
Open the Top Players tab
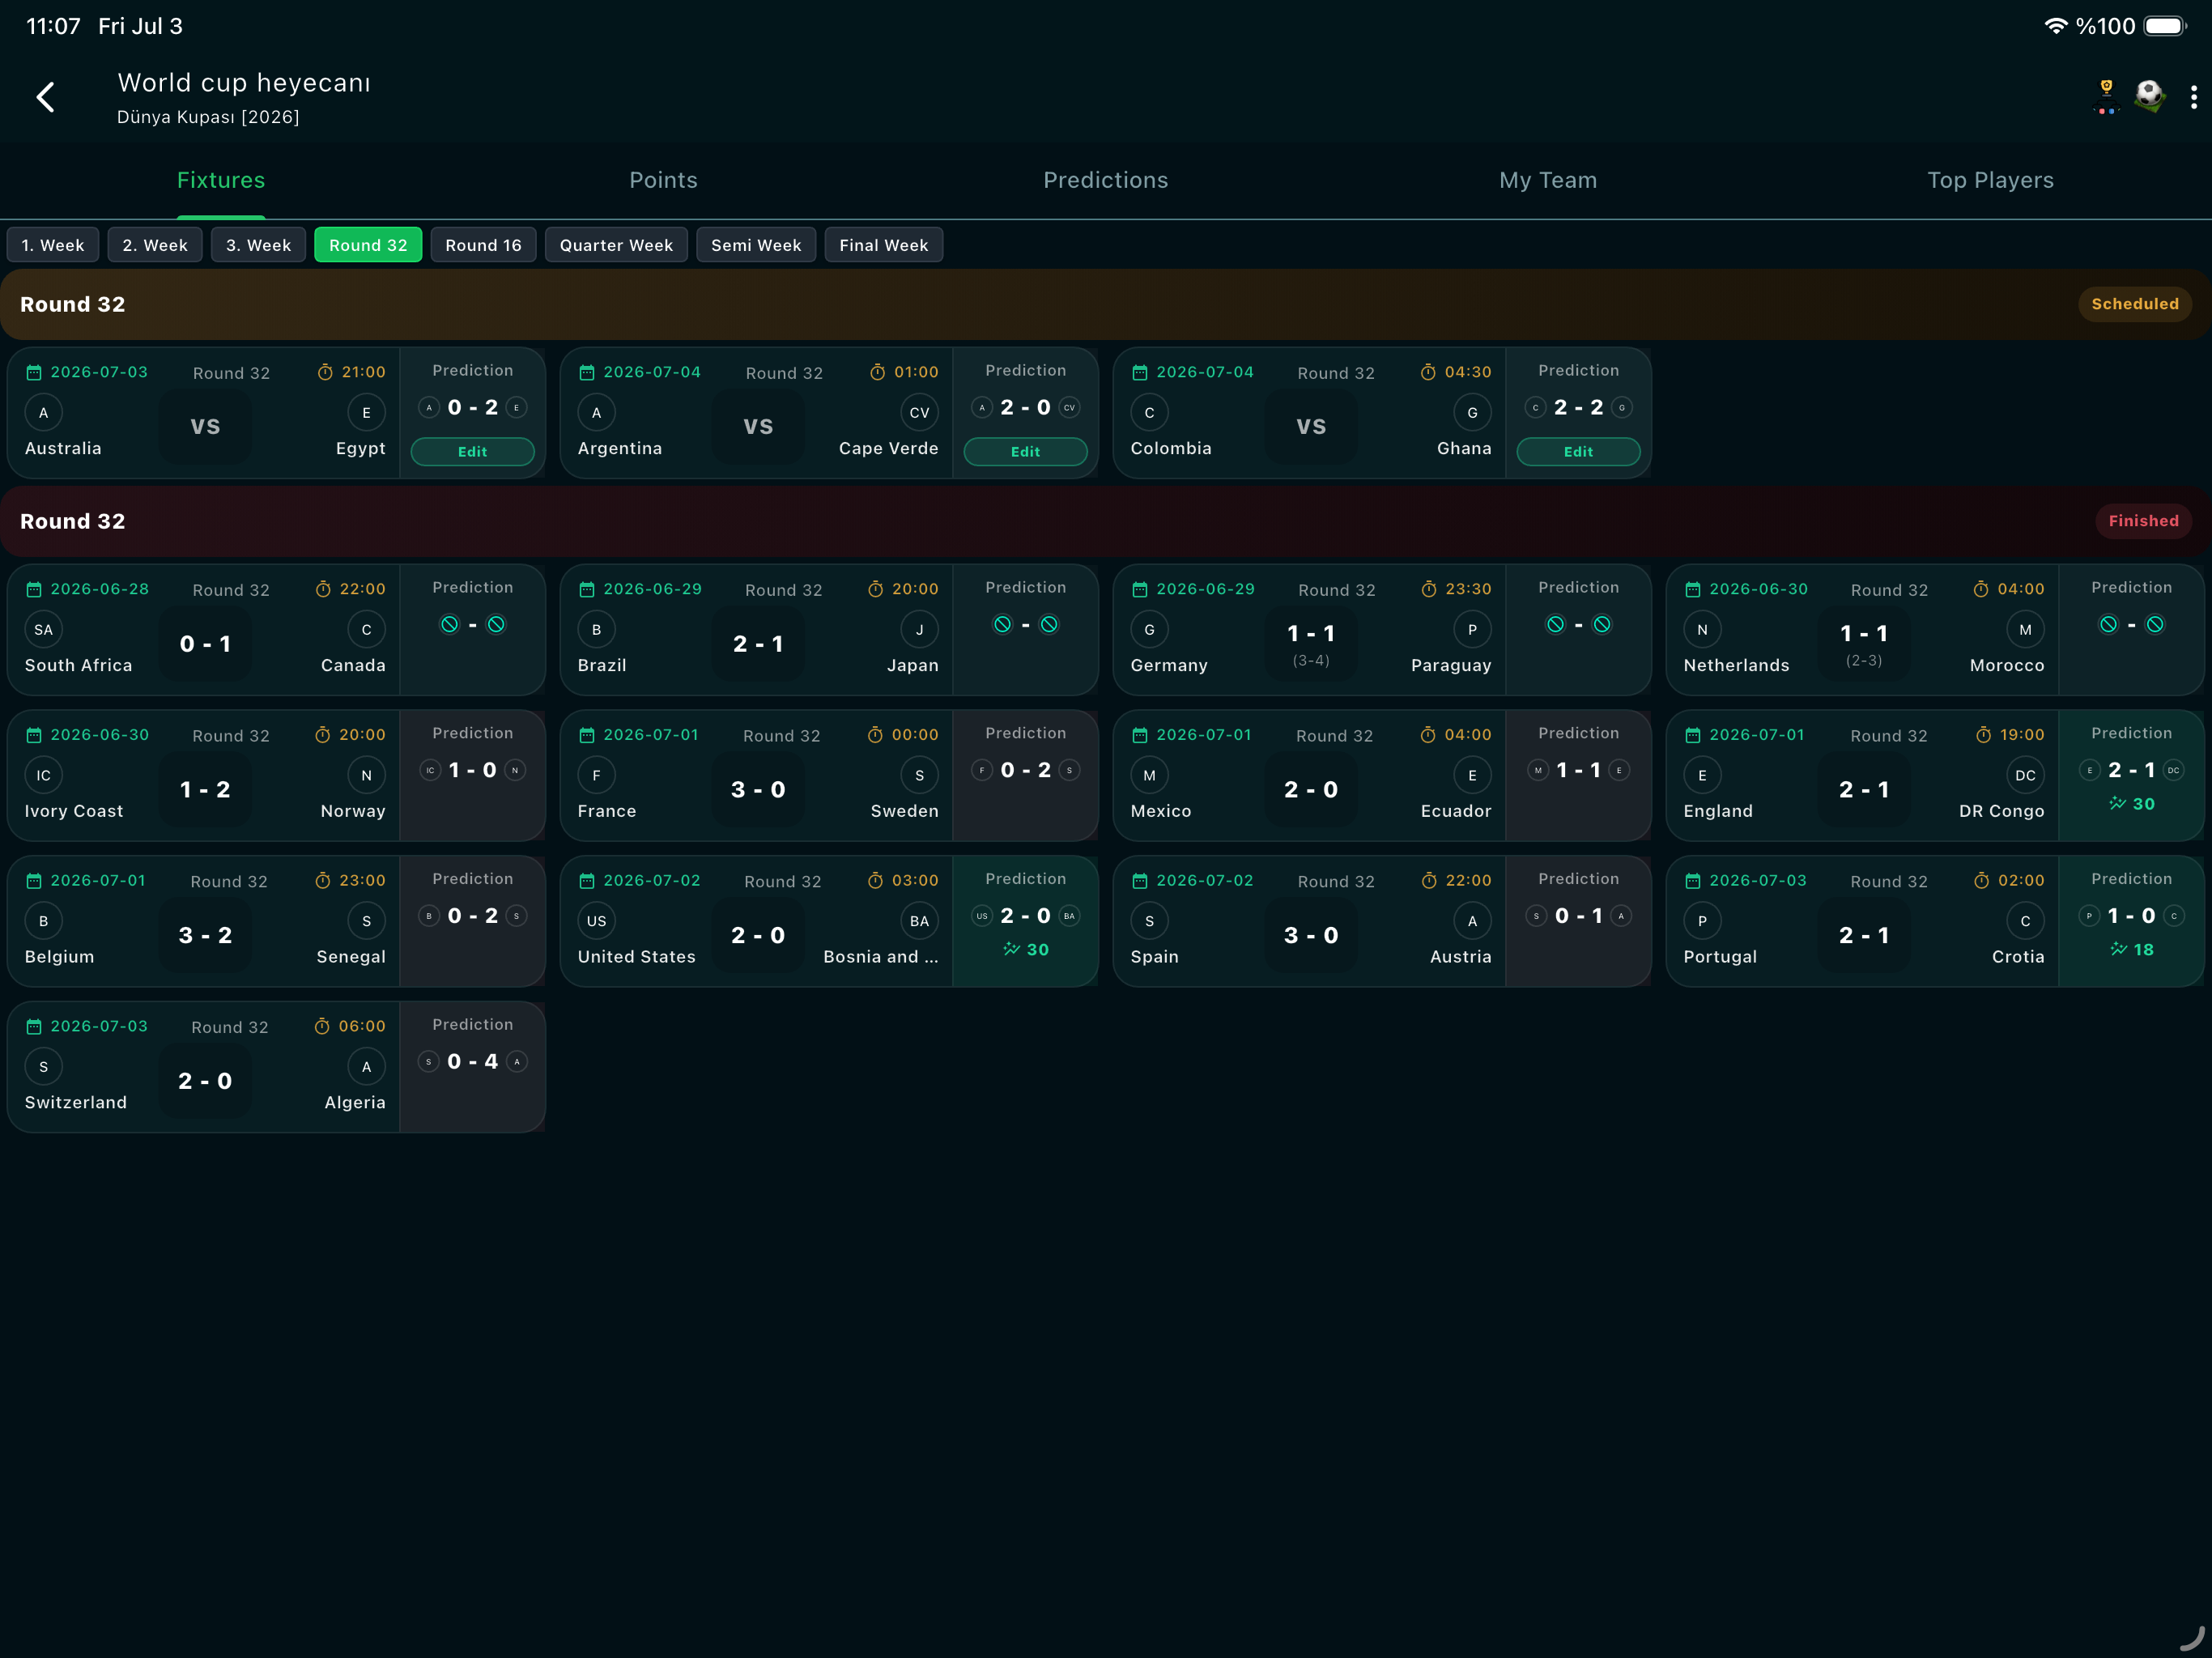[x=1990, y=180]
